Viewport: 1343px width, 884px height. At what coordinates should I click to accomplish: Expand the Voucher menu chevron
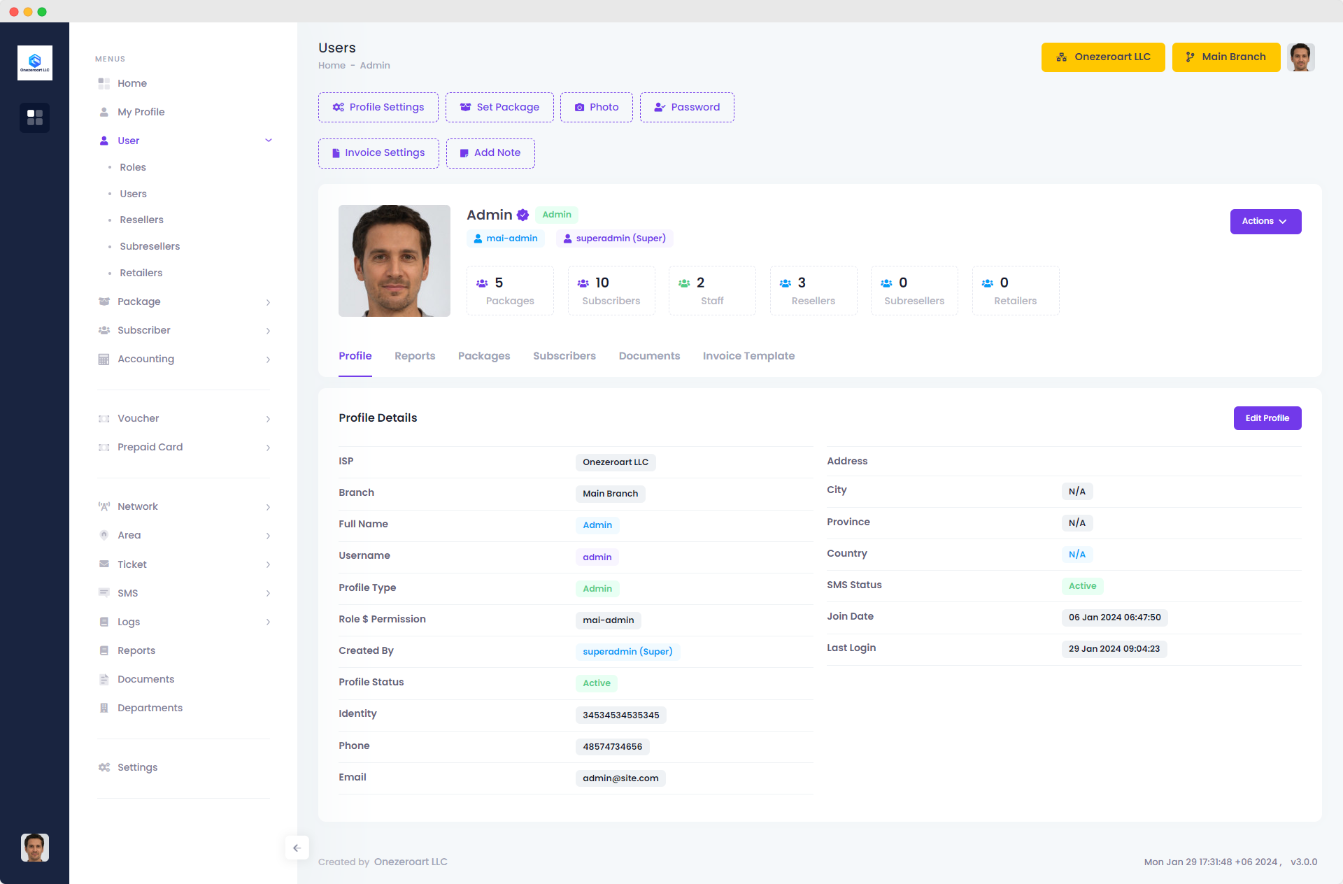pos(268,419)
